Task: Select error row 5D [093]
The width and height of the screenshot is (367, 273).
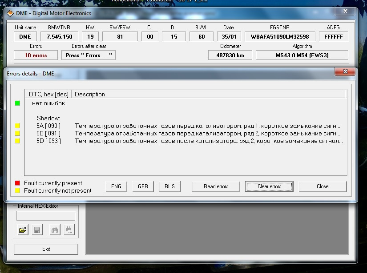Action: 186,141
